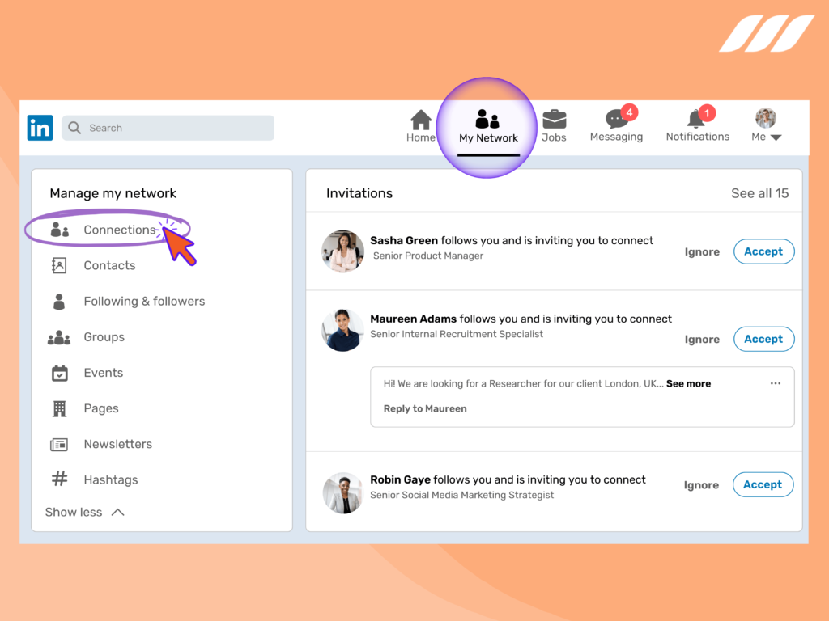Viewport: 829px width, 621px height.
Task: Open the overflow menu on Maureen's message
Action: coord(775,382)
